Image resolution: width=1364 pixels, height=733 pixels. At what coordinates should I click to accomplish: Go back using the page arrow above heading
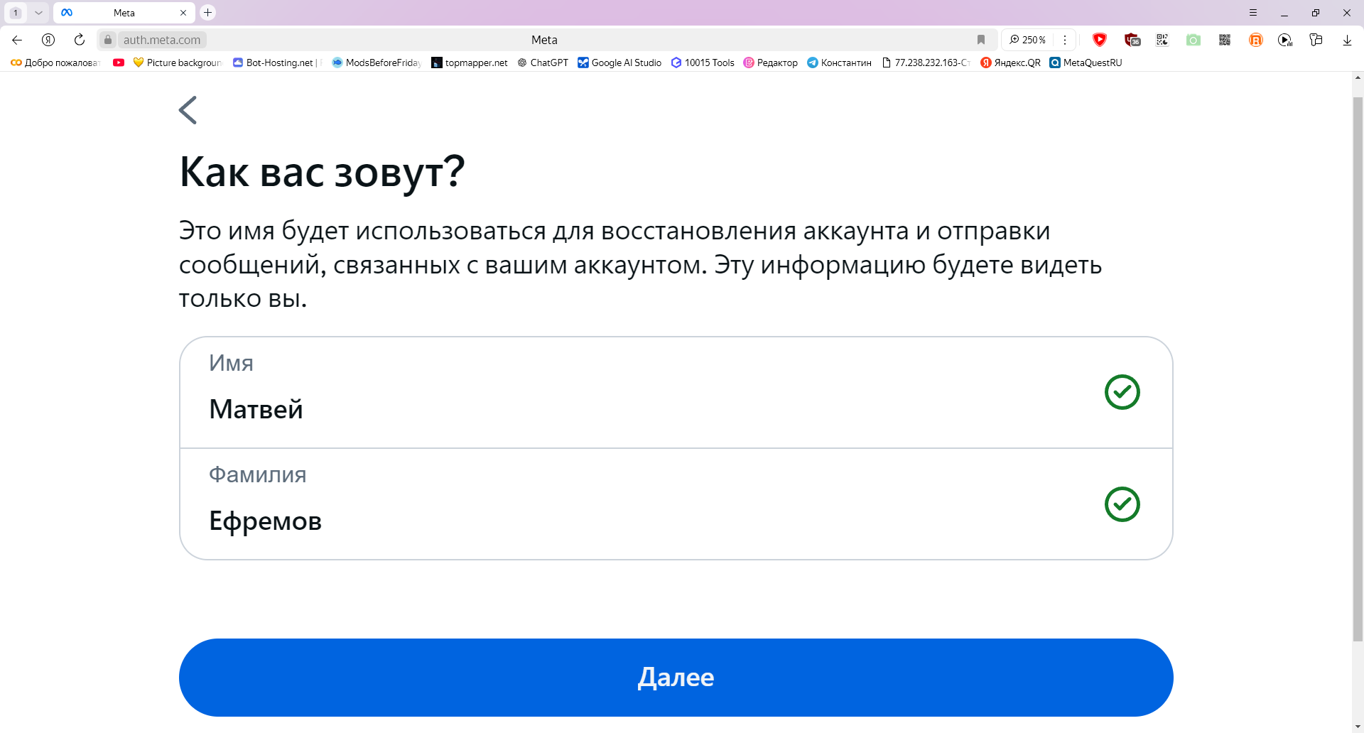pyautogui.click(x=188, y=110)
